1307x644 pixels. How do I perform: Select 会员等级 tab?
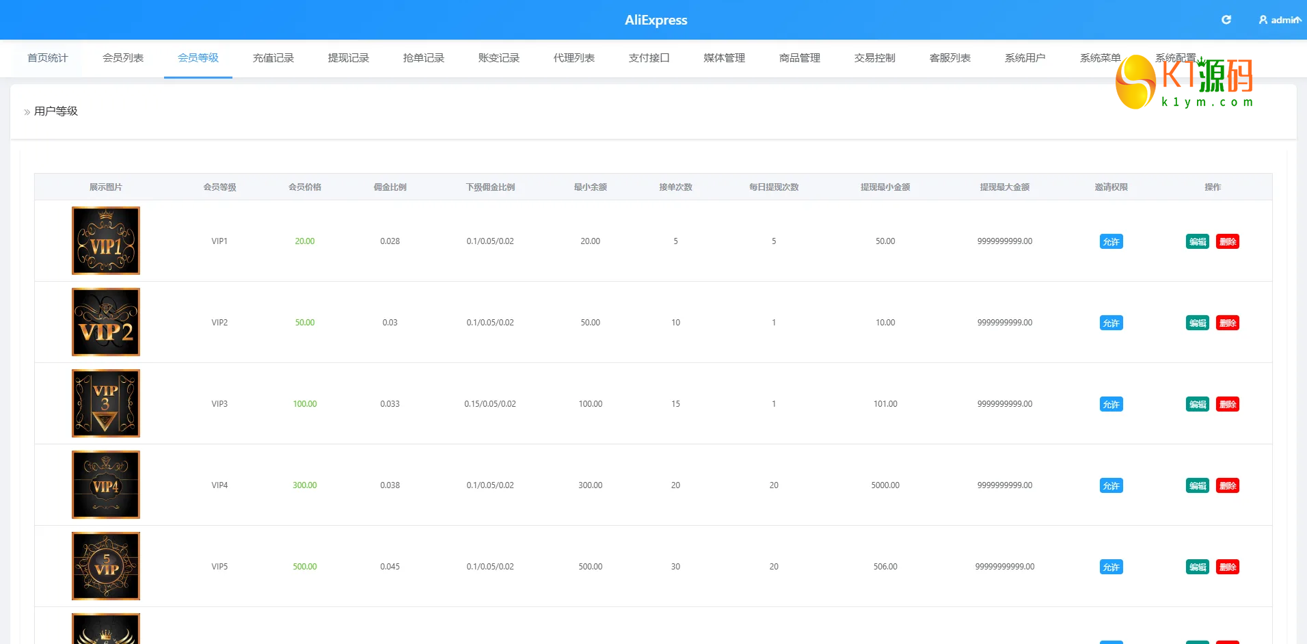click(198, 58)
